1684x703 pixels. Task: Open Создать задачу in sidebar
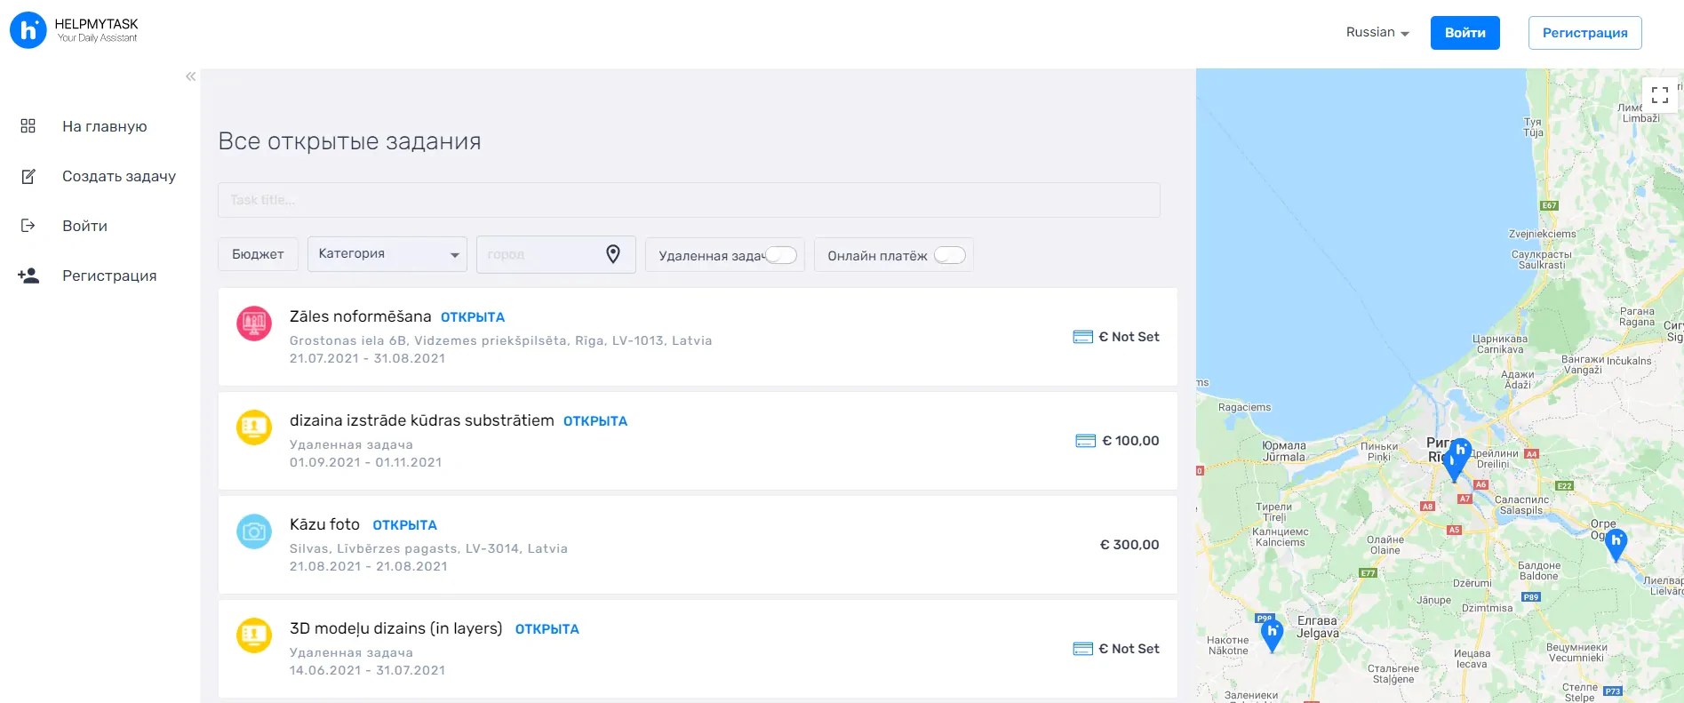pyautogui.click(x=118, y=176)
